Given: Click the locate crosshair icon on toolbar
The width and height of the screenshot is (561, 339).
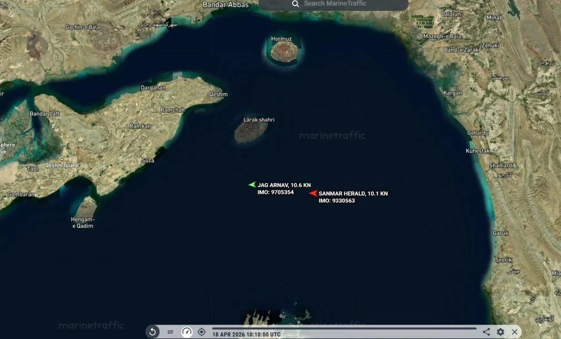Looking at the screenshot, I should (201, 332).
